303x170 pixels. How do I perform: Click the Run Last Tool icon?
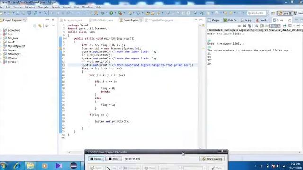(120, 13)
